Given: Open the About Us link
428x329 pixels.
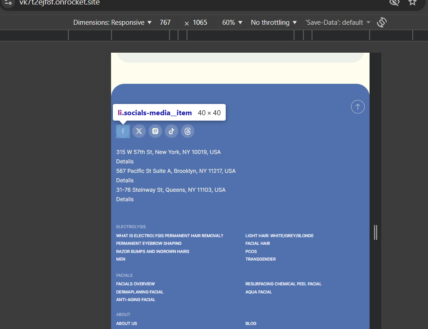Looking at the screenshot, I should (126, 324).
